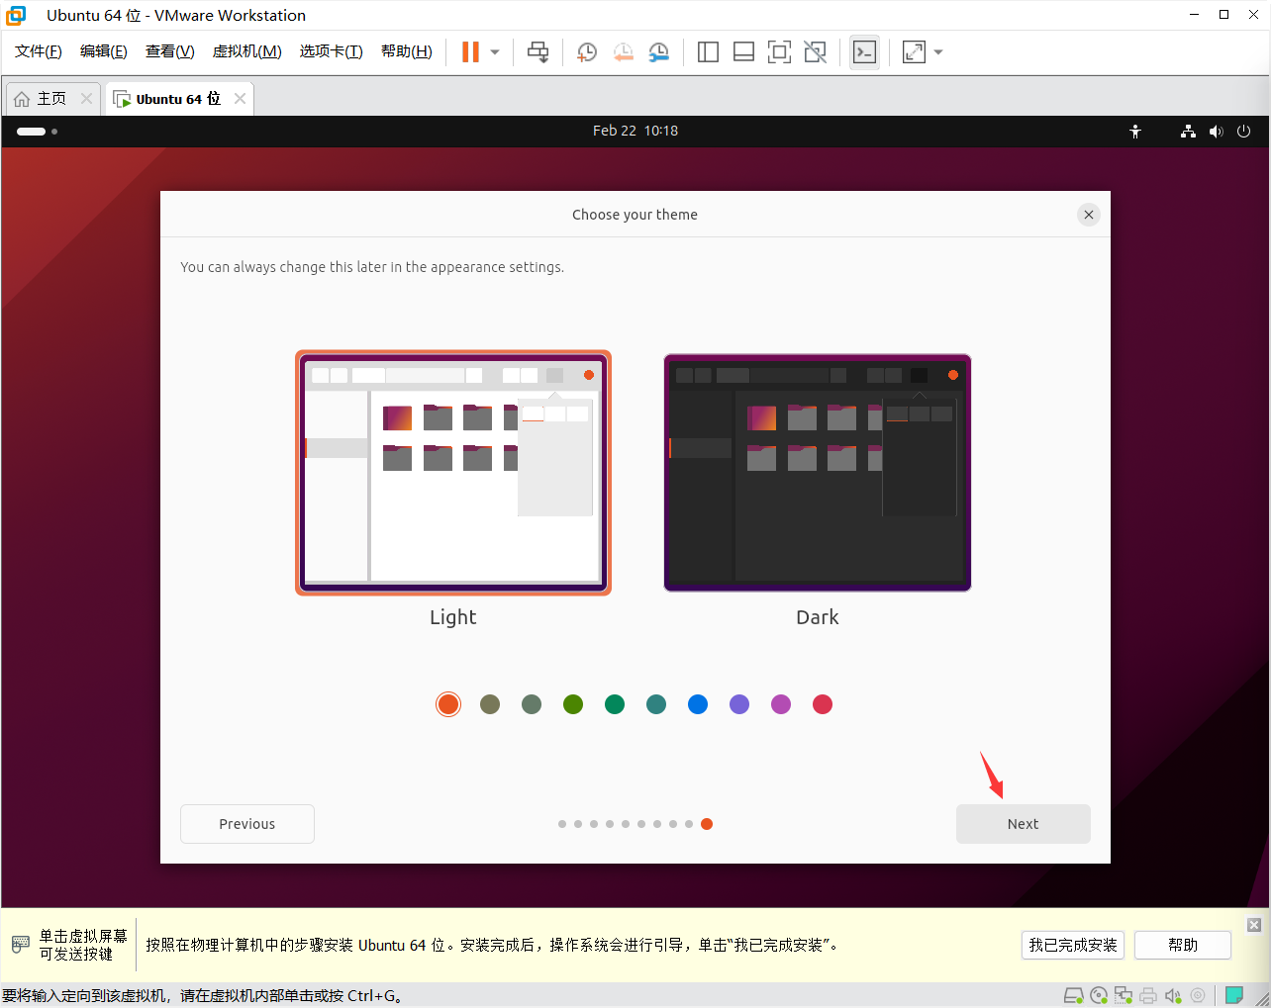Open the power options dropdown arrow beside pause
Screen dimensions: 1271x1008
click(495, 52)
